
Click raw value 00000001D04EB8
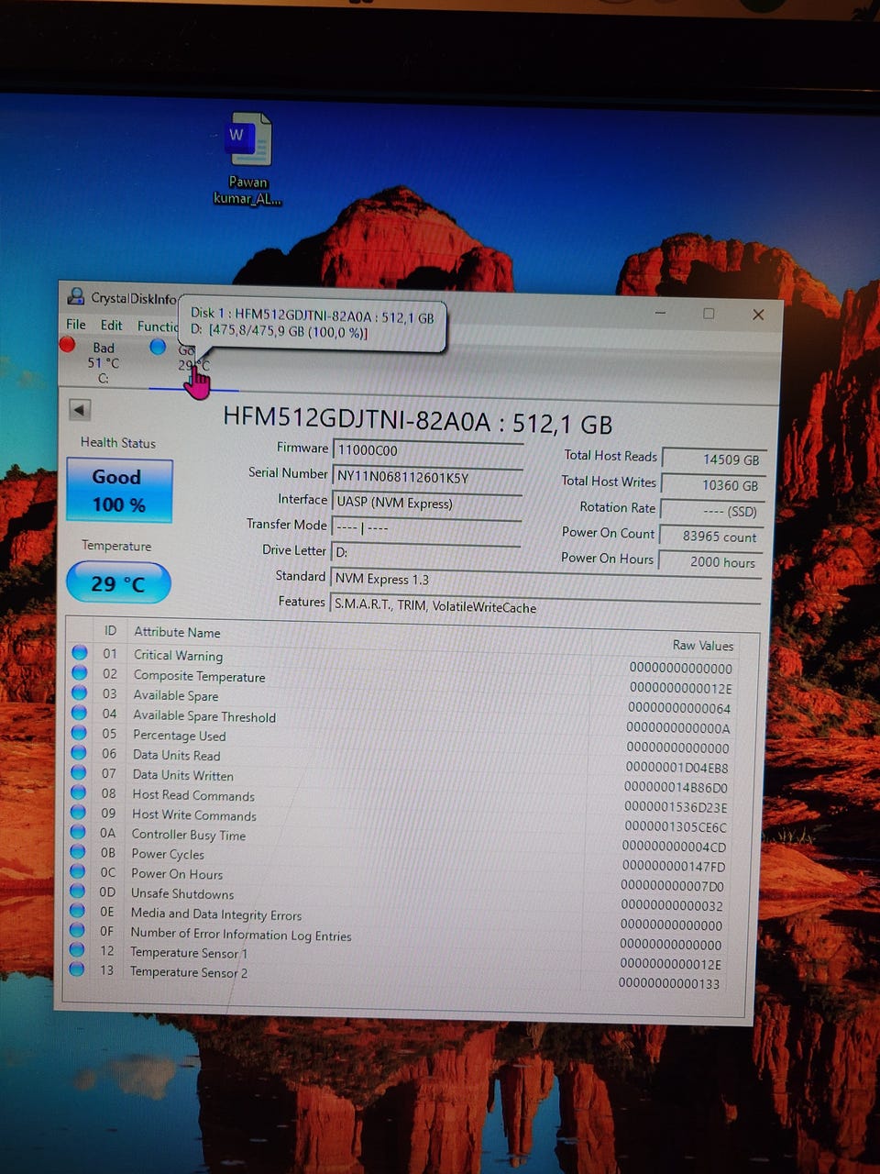click(x=677, y=768)
